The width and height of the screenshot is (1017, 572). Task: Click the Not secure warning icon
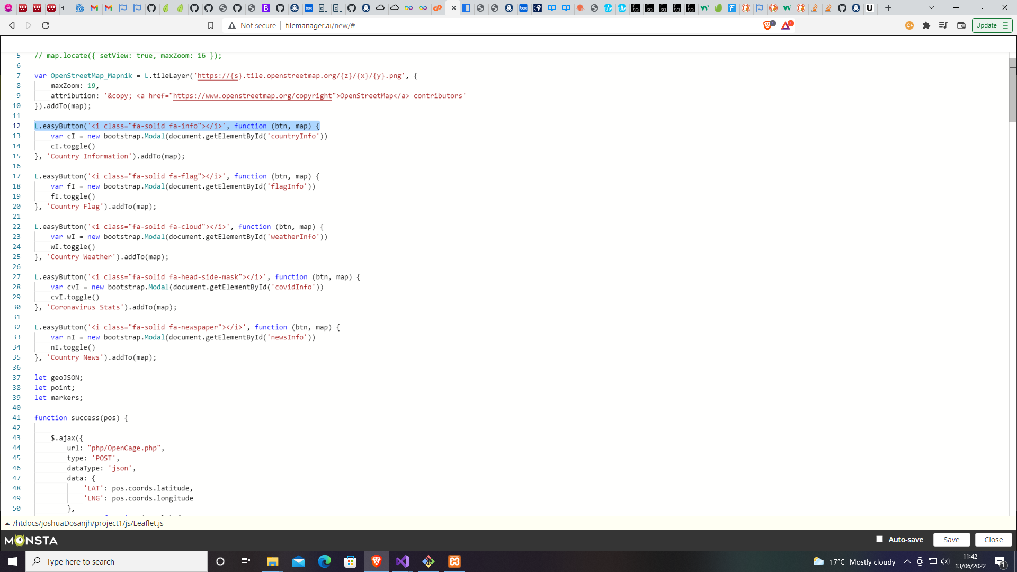point(233,25)
